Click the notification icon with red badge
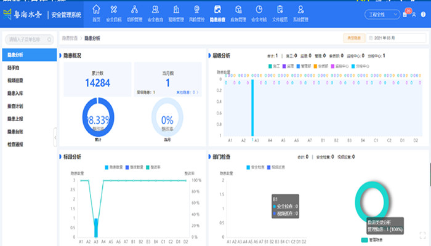Viewport: 431px width, 246px height. 405,14
